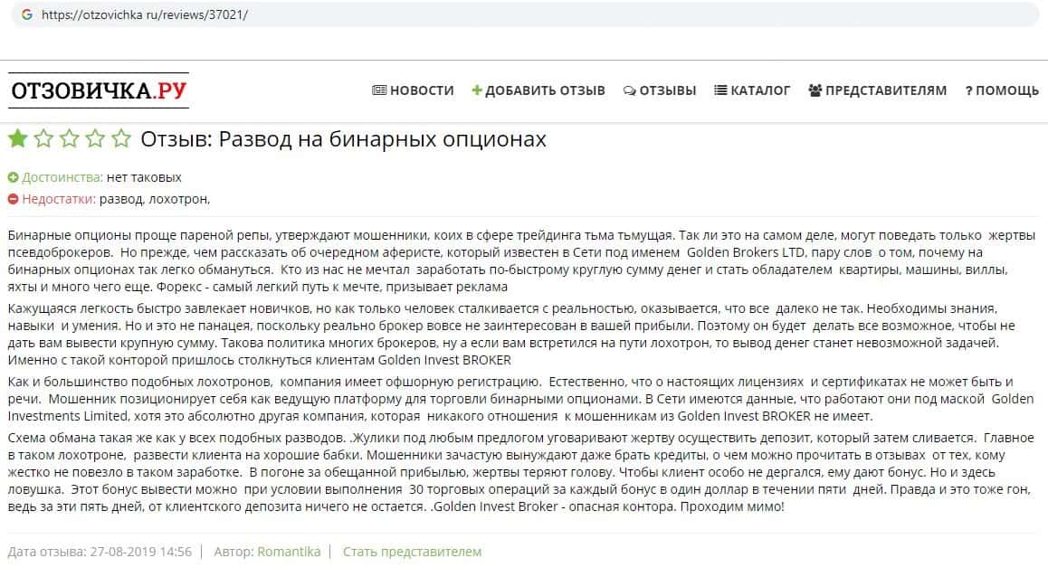Click the 'развод, лохотрон,' text
The image size is (1048, 577).
click(155, 199)
